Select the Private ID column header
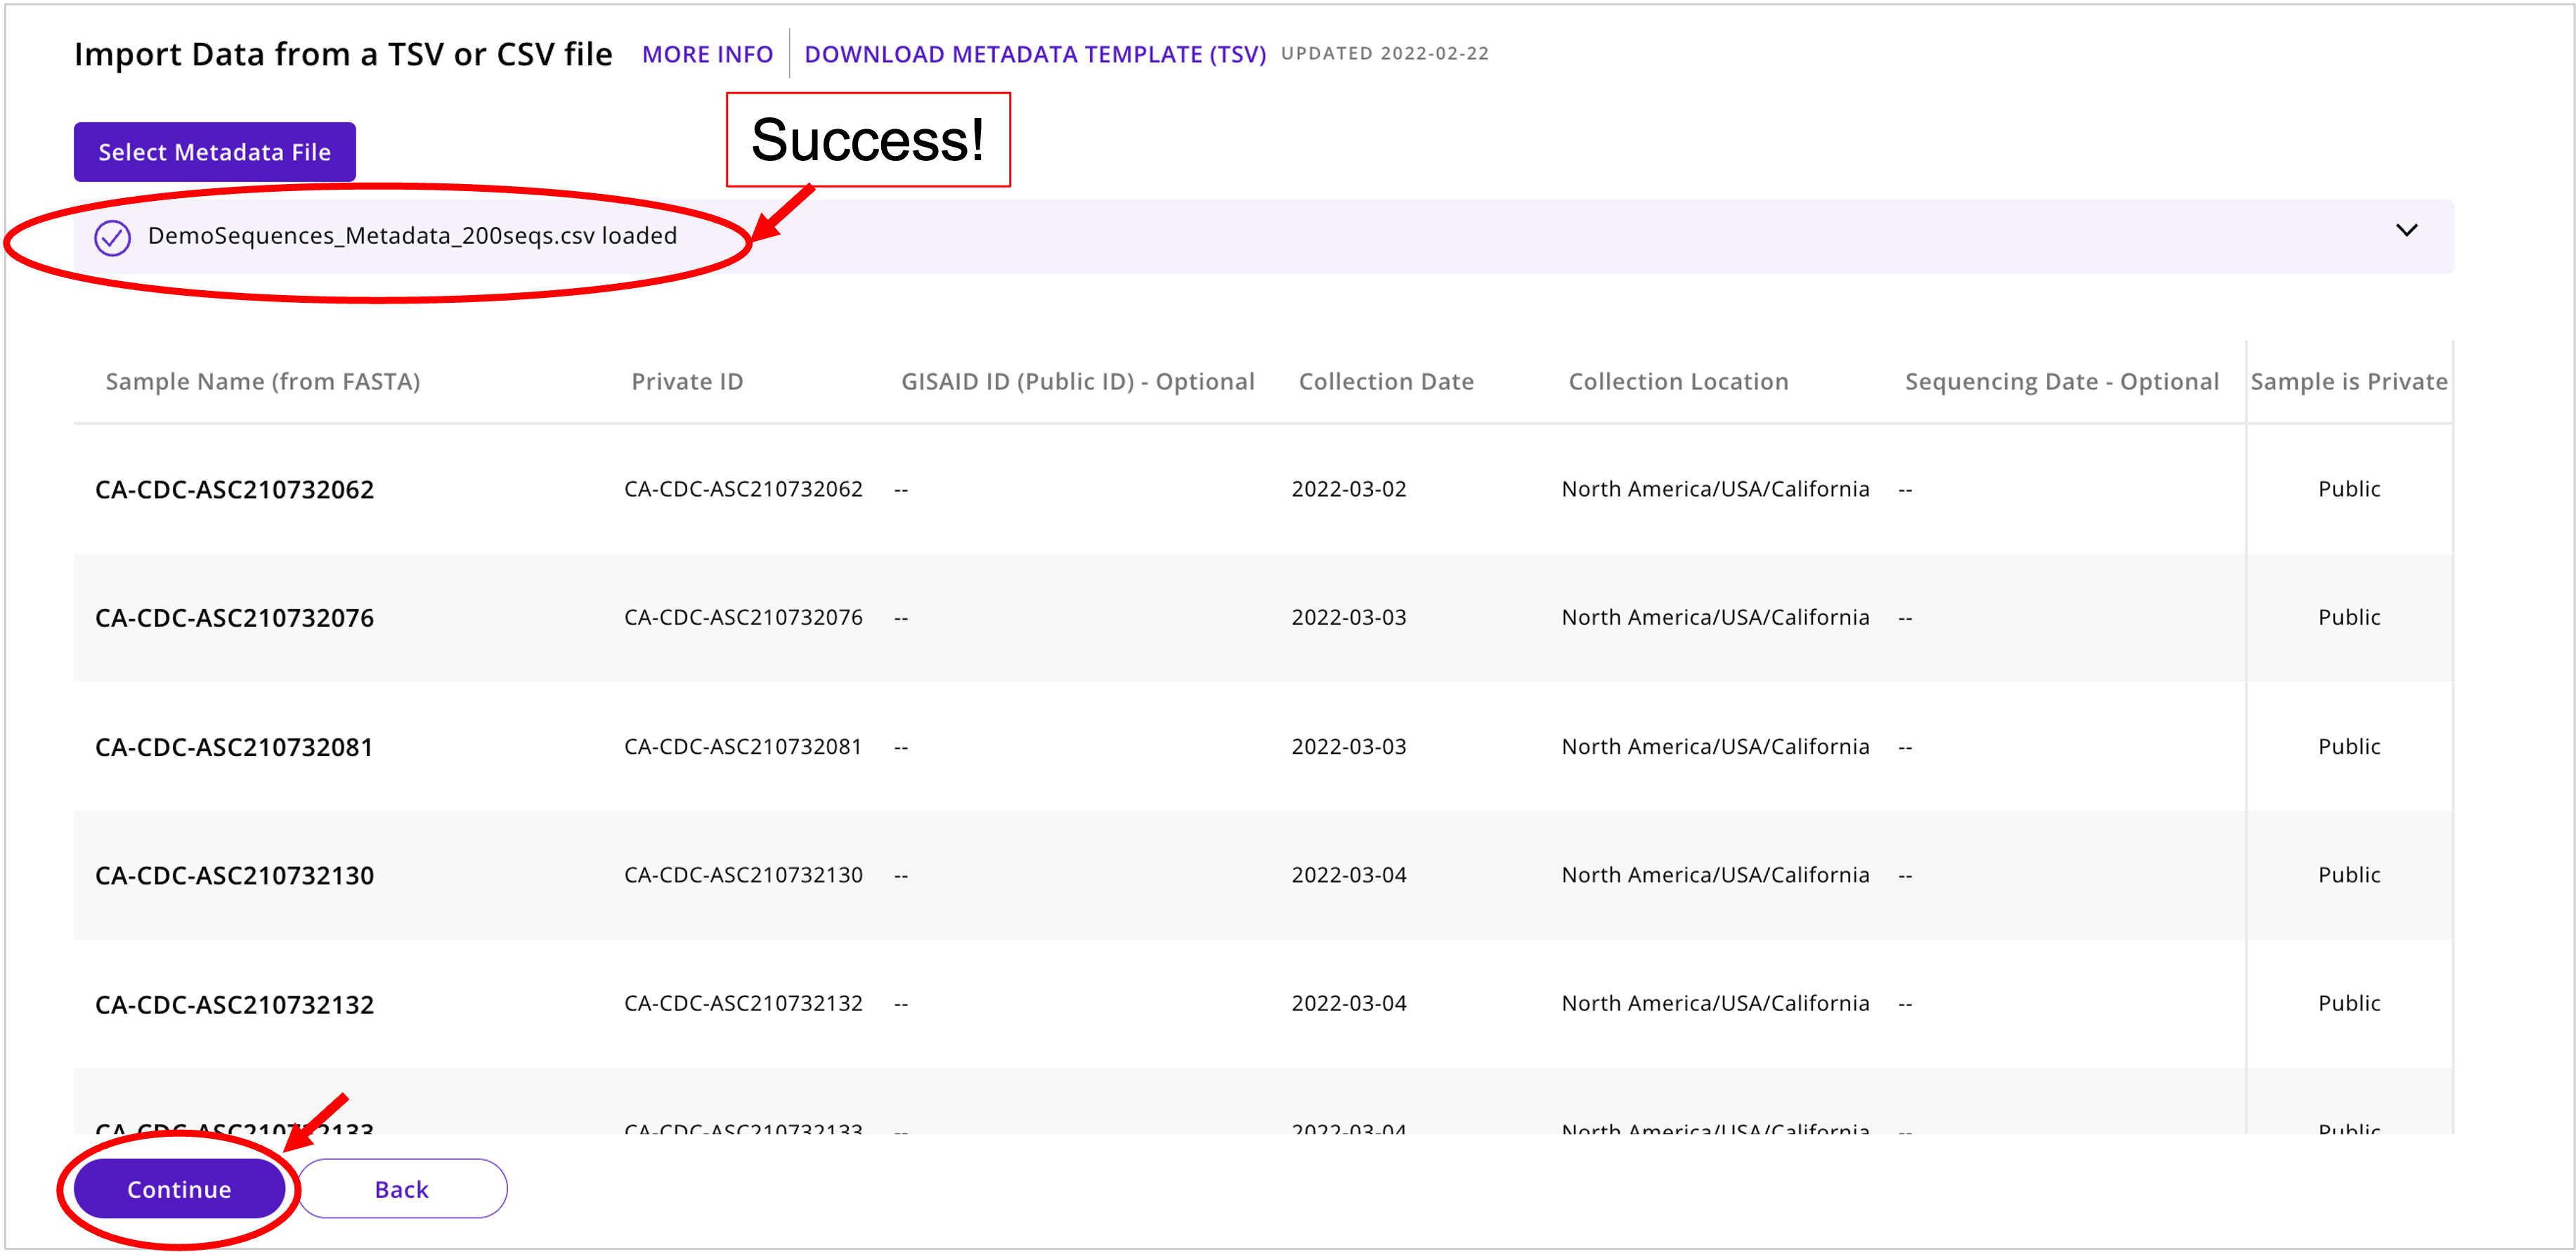Viewport: 2576px width, 1252px height. pos(687,381)
